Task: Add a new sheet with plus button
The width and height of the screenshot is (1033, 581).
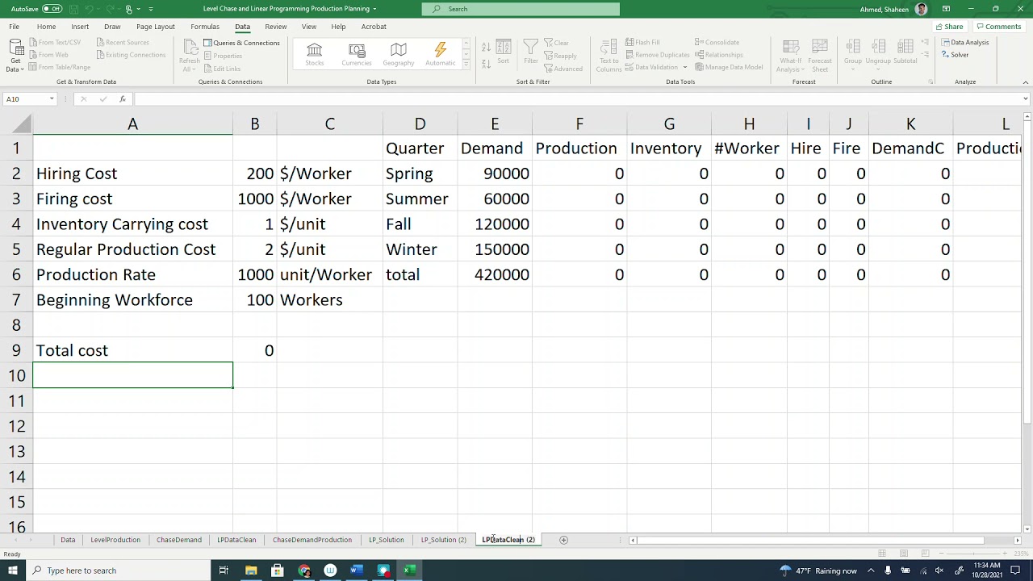Action: tap(564, 540)
